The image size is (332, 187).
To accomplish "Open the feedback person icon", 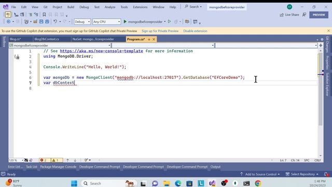I will click(305, 15).
